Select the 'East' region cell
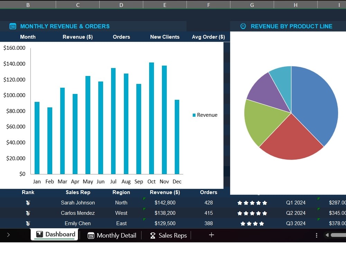 pyautogui.click(x=121, y=223)
